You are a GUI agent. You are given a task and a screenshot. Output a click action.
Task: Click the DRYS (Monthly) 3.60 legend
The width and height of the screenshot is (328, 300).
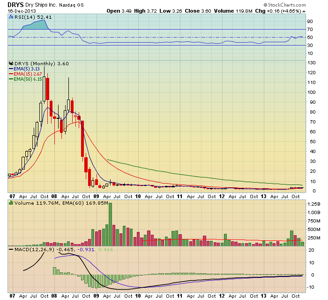(41, 63)
